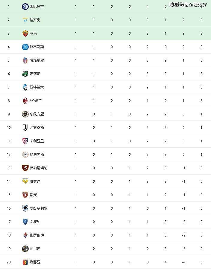Click the AS Roma crest icon
Image resolution: width=211 pixels, height=273 pixels.
click(x=25, y=33)
